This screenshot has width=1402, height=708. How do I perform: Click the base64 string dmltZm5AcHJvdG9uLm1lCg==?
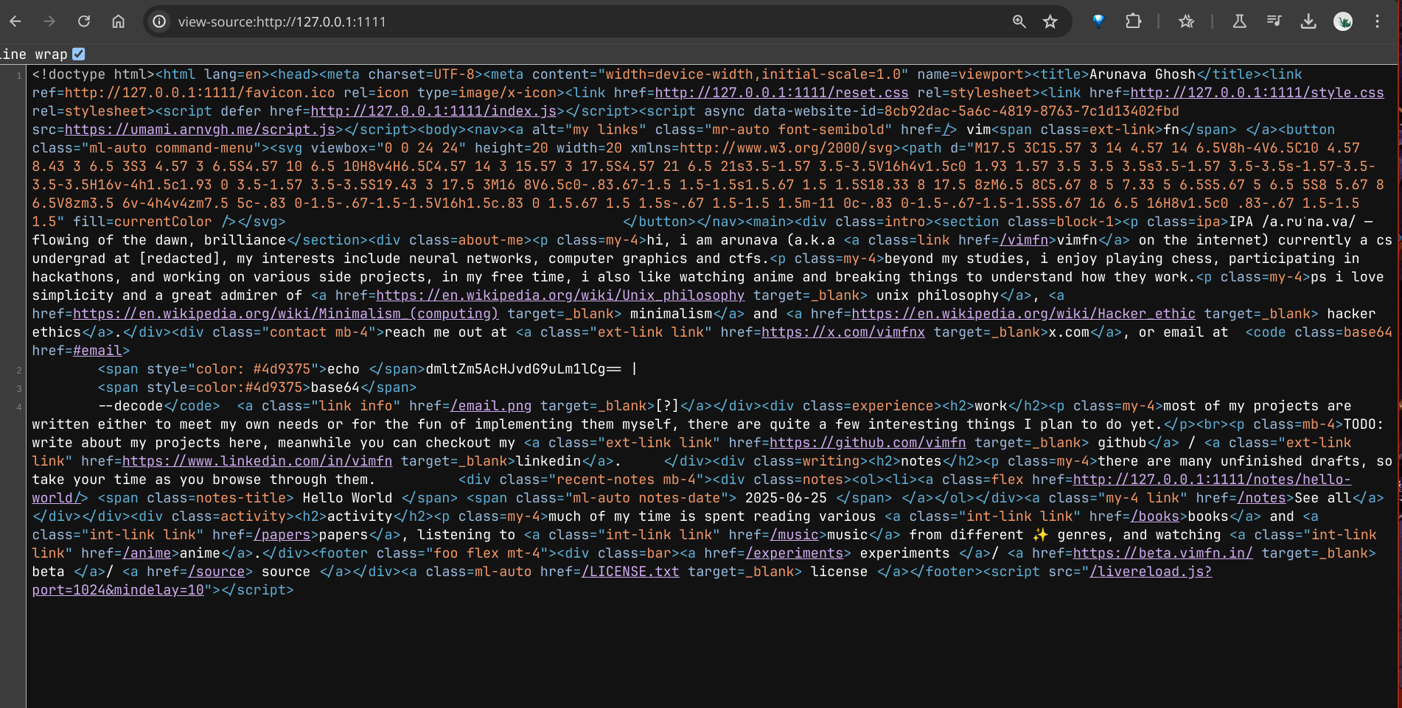point(523,369)
